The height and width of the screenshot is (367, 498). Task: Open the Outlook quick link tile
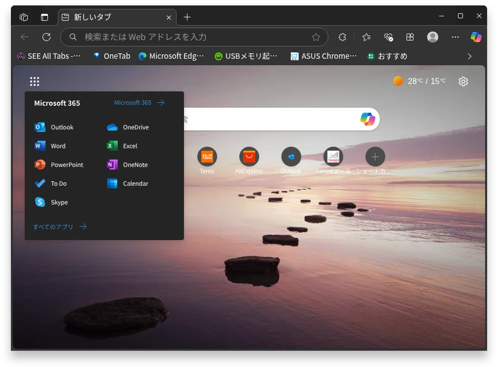pos(291,161)
